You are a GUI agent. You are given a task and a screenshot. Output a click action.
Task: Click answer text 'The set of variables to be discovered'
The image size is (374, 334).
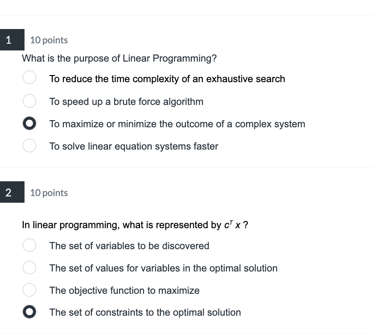click(129, 246)
